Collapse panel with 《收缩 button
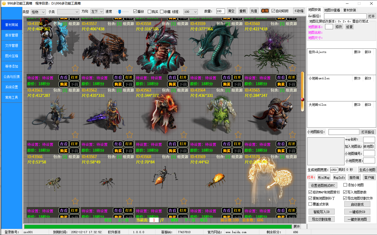The image size is (377, 235). click(x=299, y=11)
